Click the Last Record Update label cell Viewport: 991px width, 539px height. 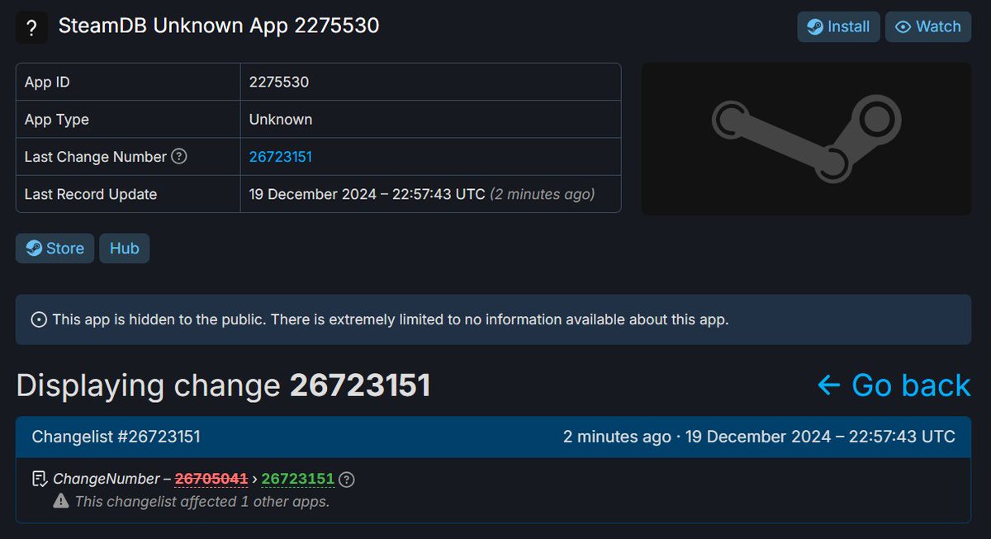[128, 194]
